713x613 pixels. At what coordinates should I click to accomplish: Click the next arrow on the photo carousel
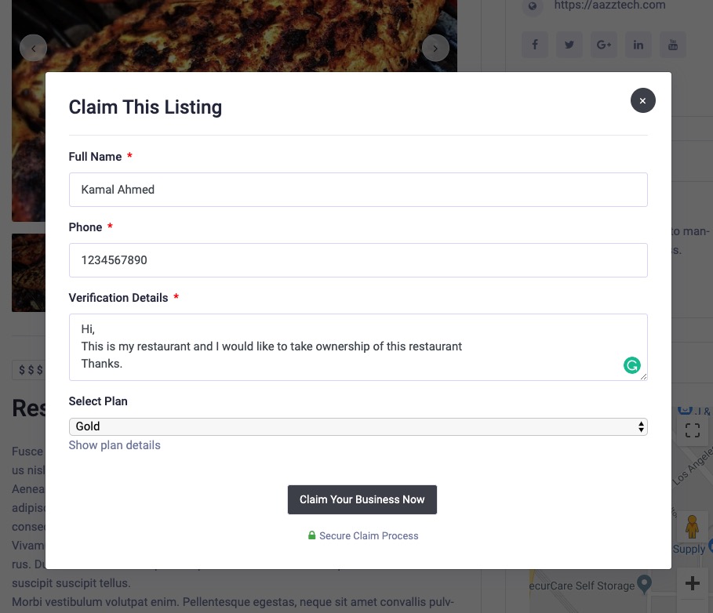(435, 48)
